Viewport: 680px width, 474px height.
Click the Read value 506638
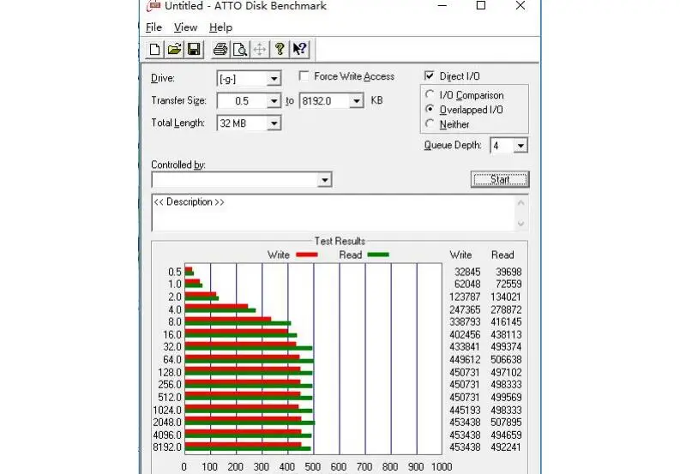click(506, 359)
